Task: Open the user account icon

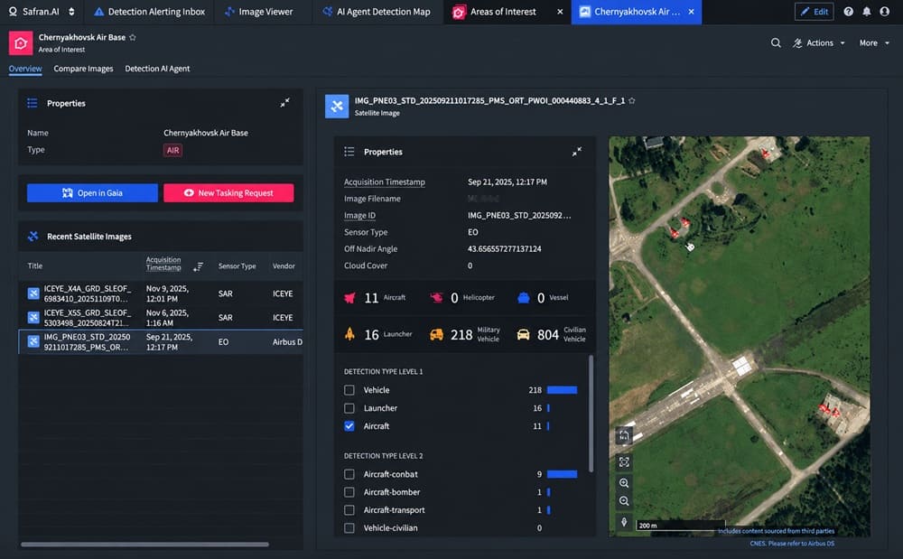Action: click(x=885, y=12)
